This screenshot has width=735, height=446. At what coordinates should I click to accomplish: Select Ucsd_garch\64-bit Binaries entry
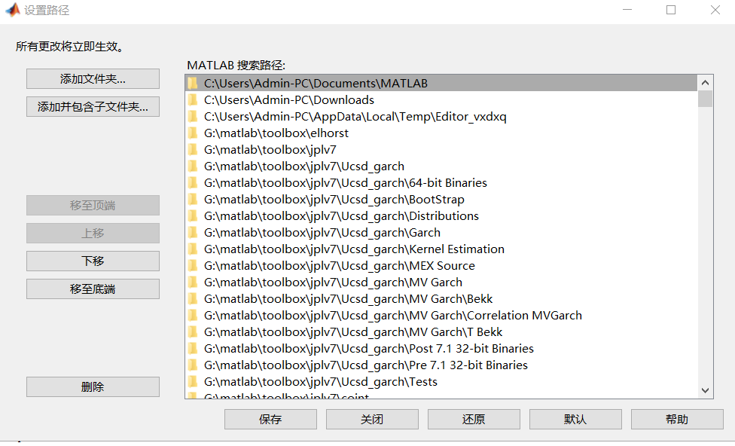click(441, 183)
